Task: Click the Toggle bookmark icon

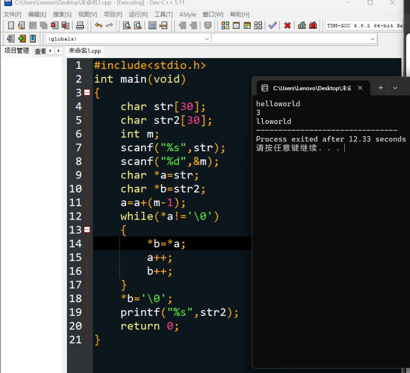Action: 33,39
